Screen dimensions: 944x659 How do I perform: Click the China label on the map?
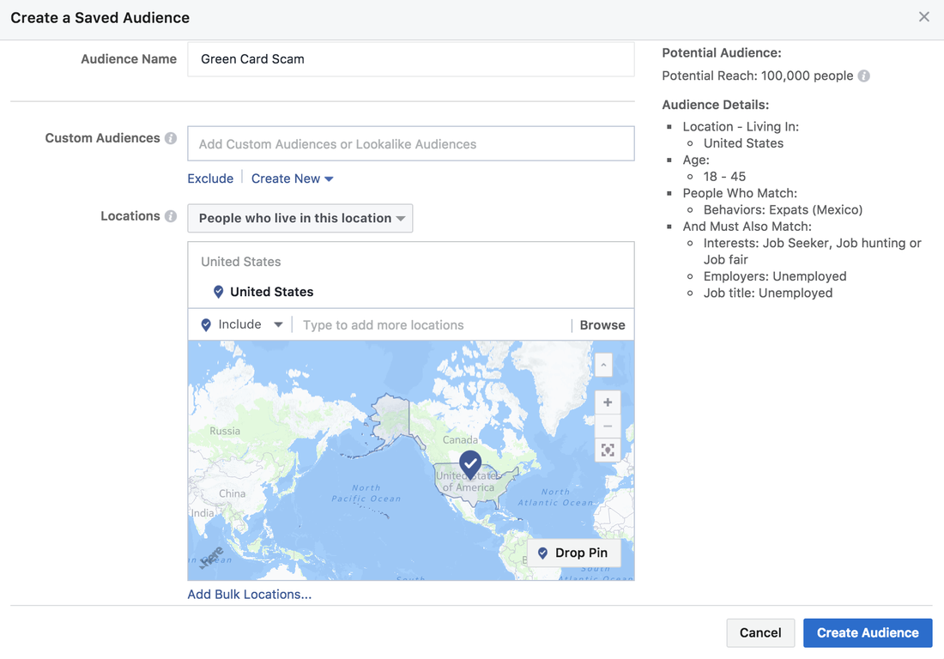coord(232,493)
